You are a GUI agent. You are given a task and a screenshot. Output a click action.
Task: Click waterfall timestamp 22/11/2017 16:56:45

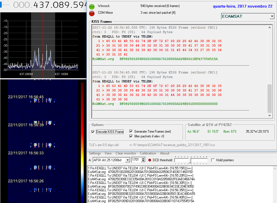[x=26, y=97]
